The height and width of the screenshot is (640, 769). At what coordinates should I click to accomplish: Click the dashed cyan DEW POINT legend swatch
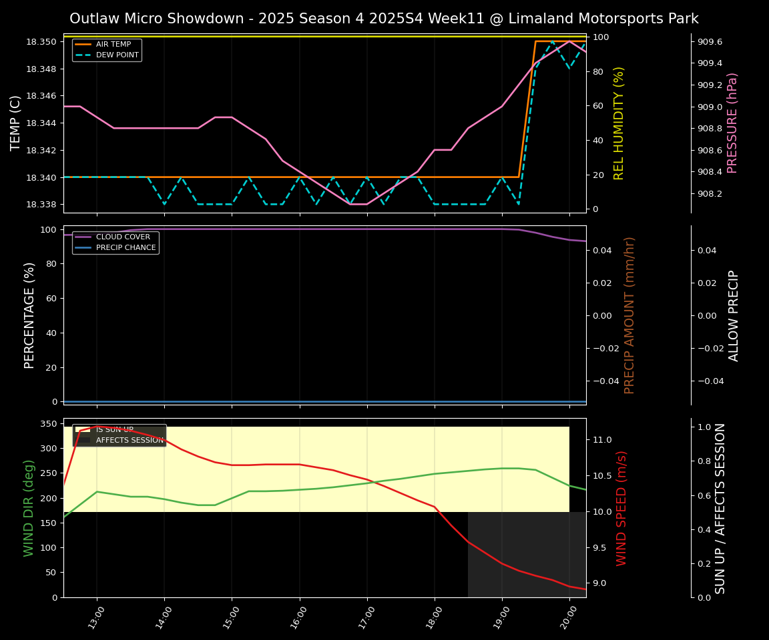[x=83, y=55]
